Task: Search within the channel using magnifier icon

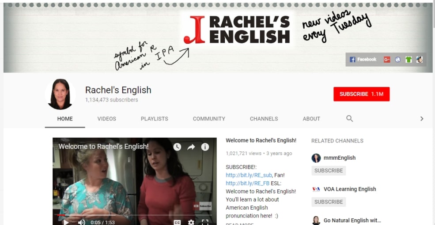Action: pos(350,119)
